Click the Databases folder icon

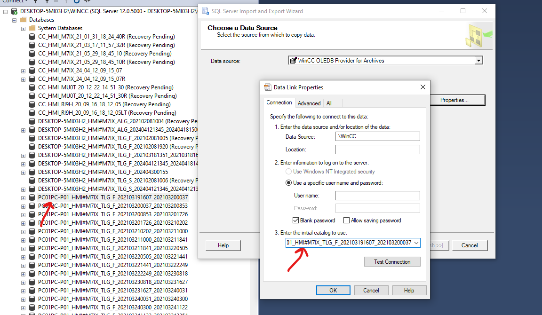23,20
